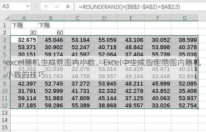This screenshot has width=206, height=132.
Task: Click the cell showing 53.945
Action: pyautogui.click(x=104, y=83)
